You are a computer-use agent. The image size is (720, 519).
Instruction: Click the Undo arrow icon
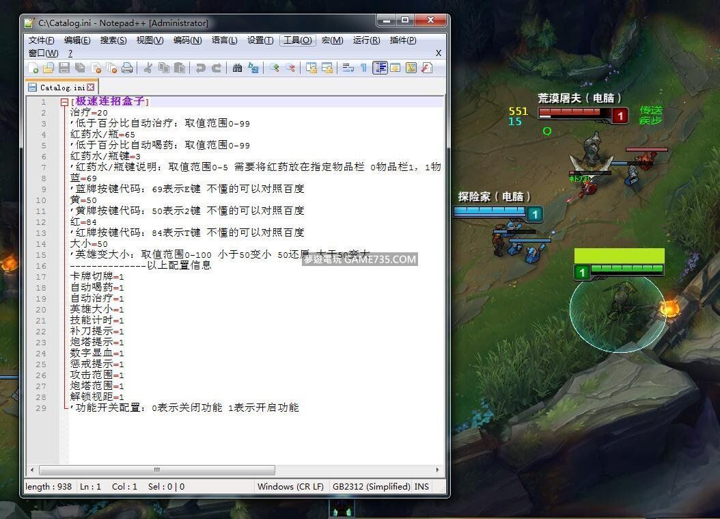tap(201, 68)
